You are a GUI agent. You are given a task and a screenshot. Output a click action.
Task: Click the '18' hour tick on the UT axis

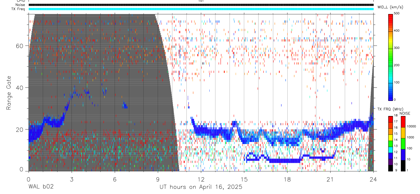pyautogui.click(x=287, y=179)
